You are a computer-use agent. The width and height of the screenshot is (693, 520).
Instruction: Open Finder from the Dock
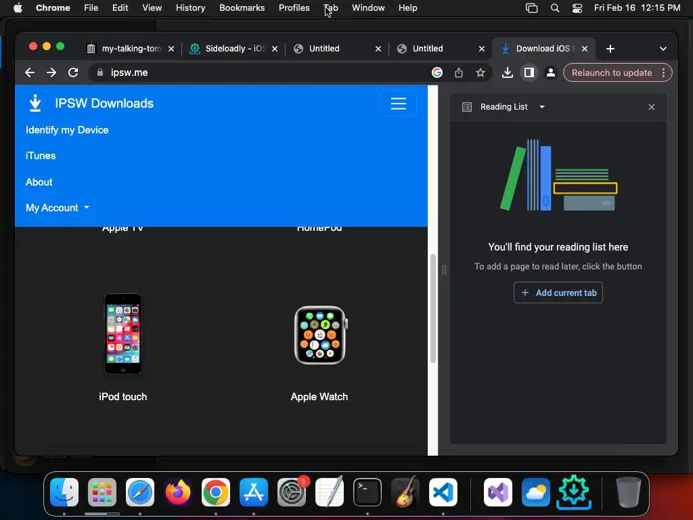64,492
